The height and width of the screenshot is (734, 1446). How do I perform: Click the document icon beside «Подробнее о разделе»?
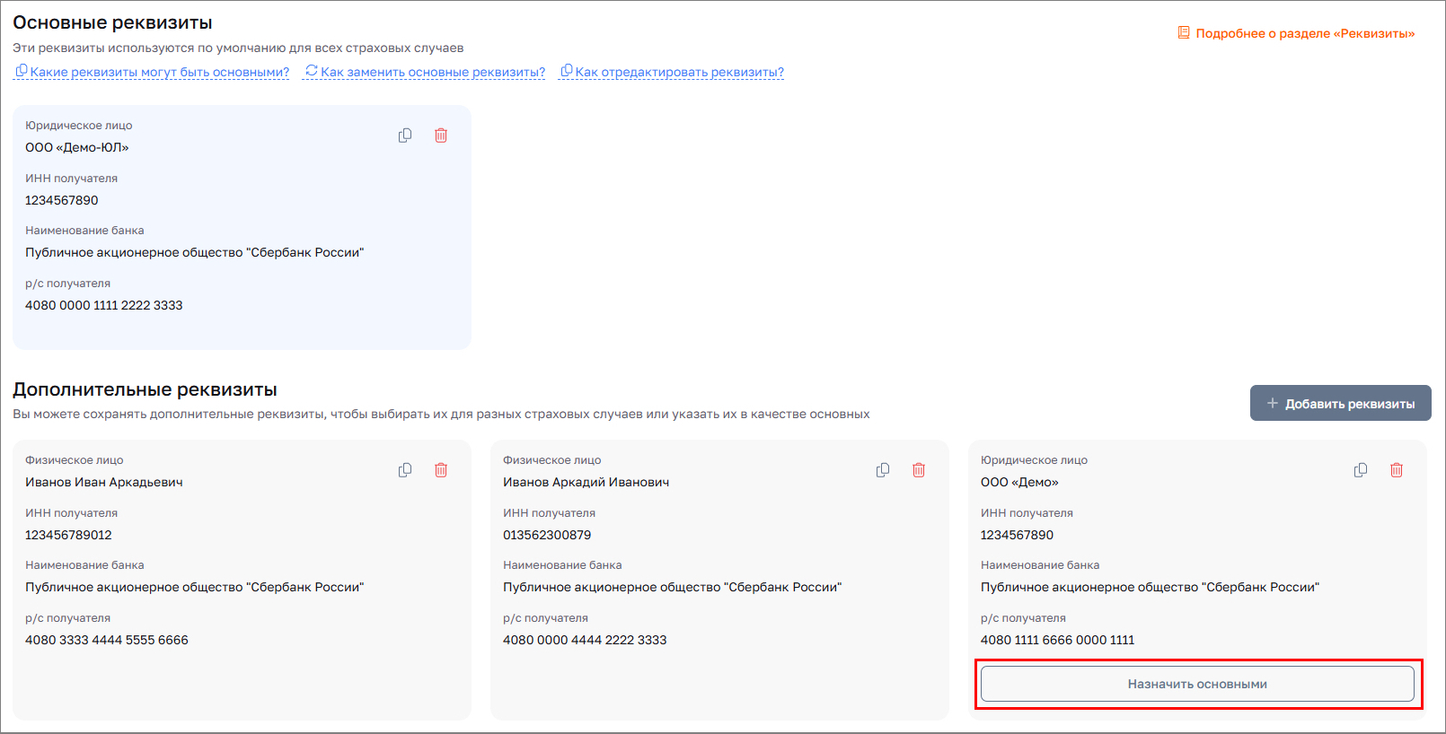[1184, 33]
